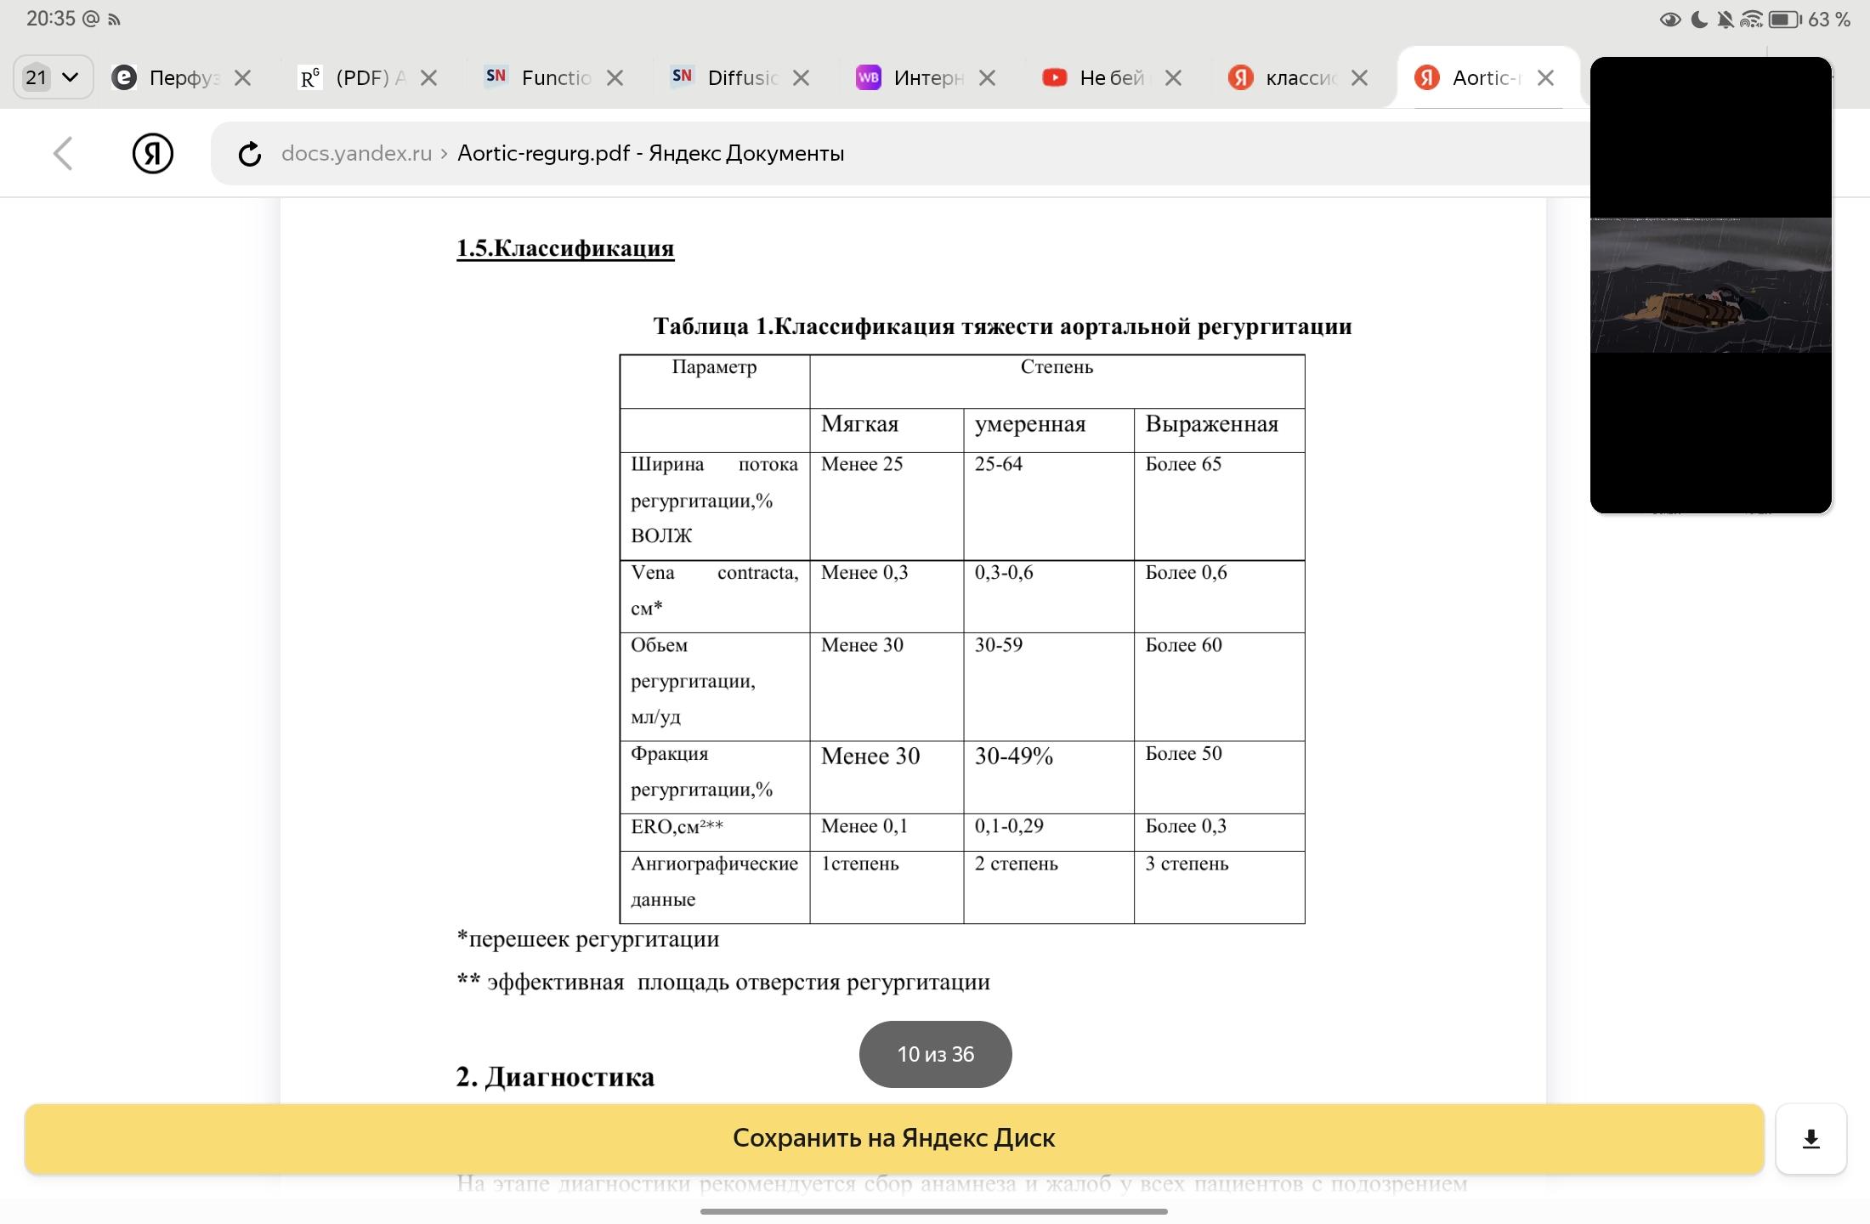
Task: Close the Интерн tab
Action: (988, 78)
